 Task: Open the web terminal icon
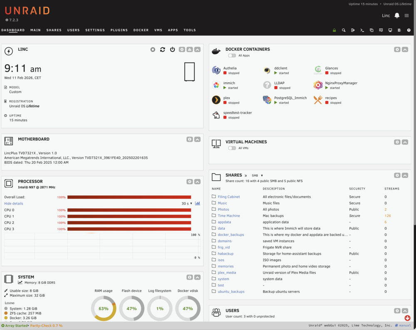(x=362, y=30)
